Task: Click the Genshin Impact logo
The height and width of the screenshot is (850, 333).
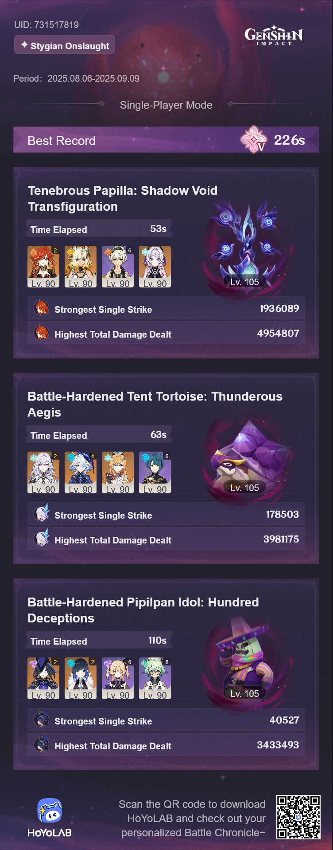Action: (274, 35)
